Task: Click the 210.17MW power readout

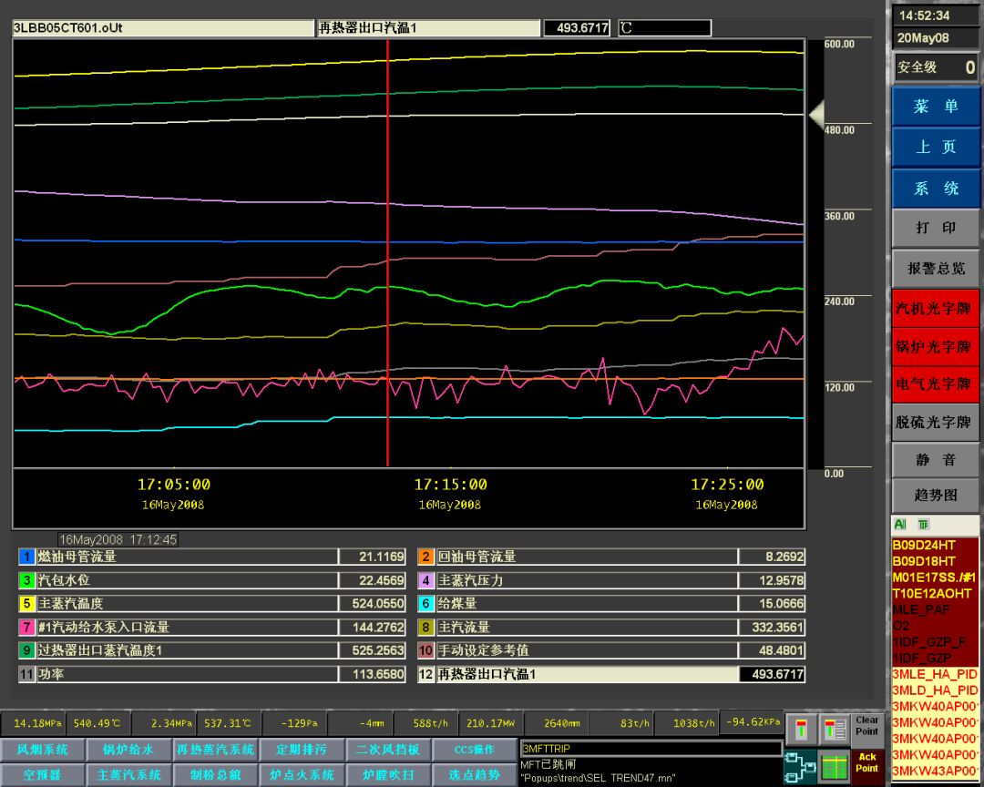Action: [x=490, y=723]
